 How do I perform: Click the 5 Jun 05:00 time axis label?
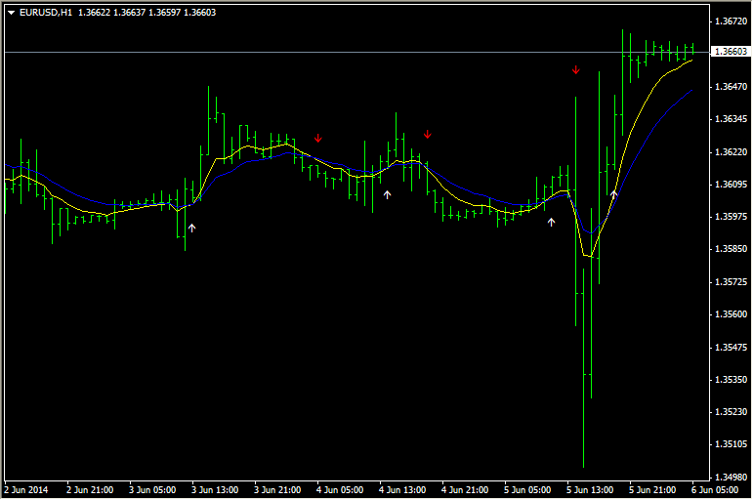[x=527, y=490]
